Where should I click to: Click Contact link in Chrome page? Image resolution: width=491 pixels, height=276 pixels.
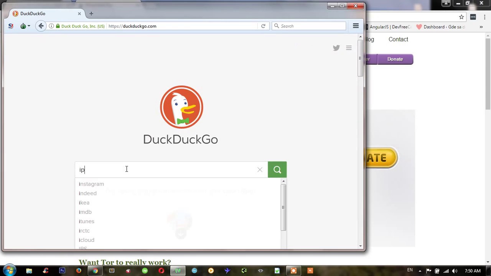(398, 39)
